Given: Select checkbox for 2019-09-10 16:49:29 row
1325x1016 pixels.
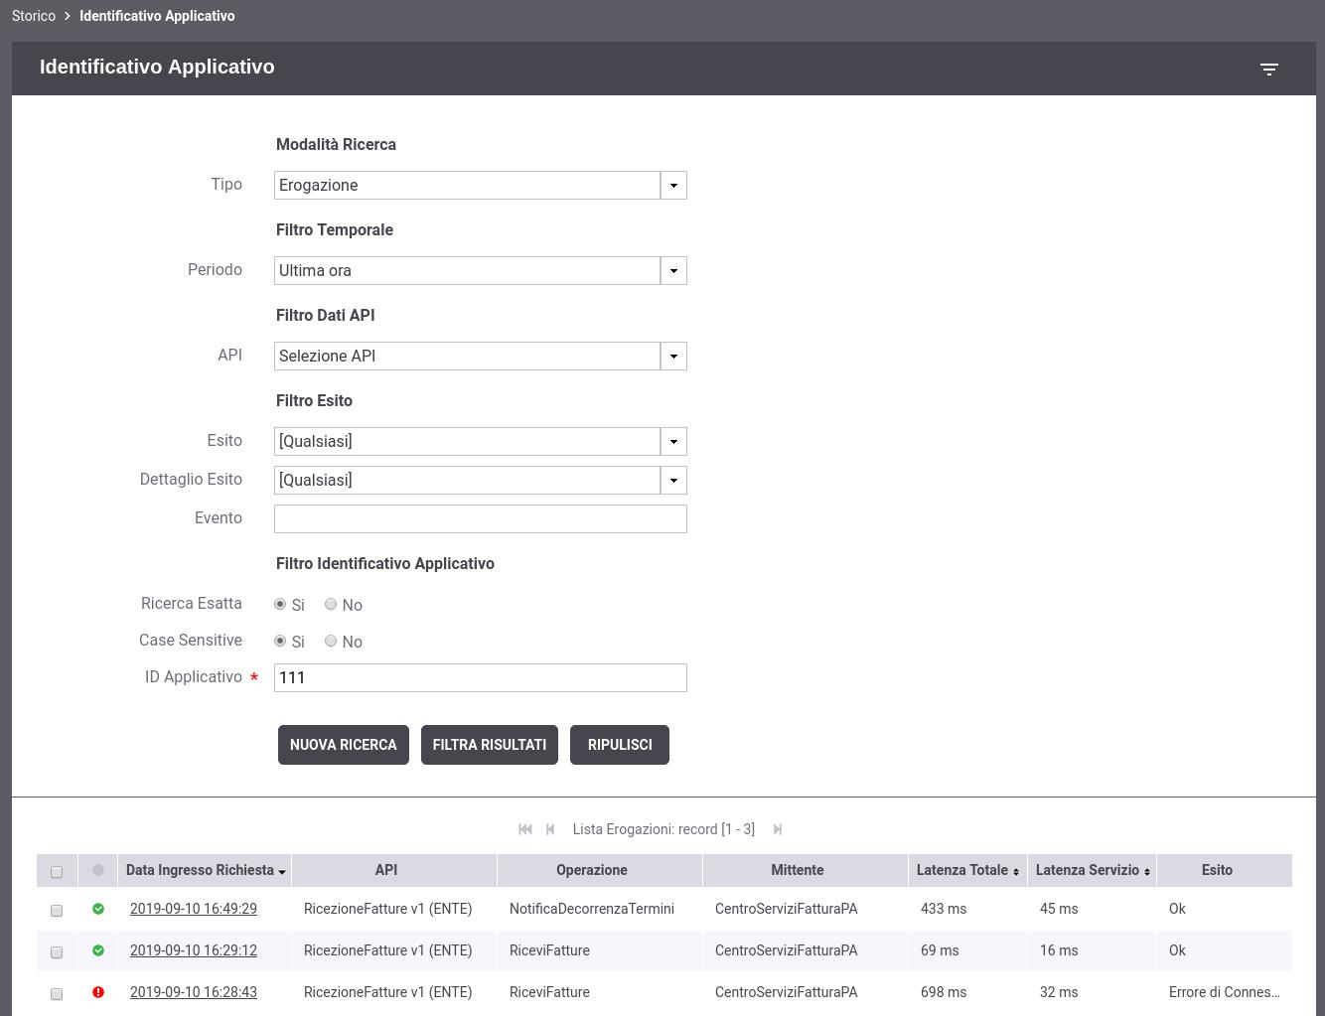Looking at the screenshot, I should point(57,910).
